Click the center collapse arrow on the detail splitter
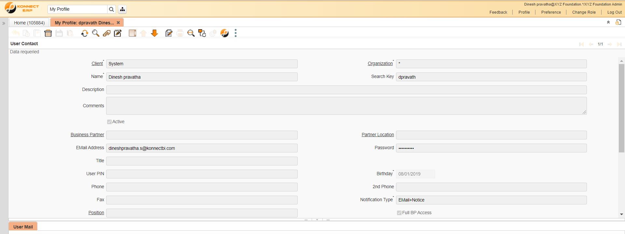Screen dimensions: 625x234 pos(317,220)
